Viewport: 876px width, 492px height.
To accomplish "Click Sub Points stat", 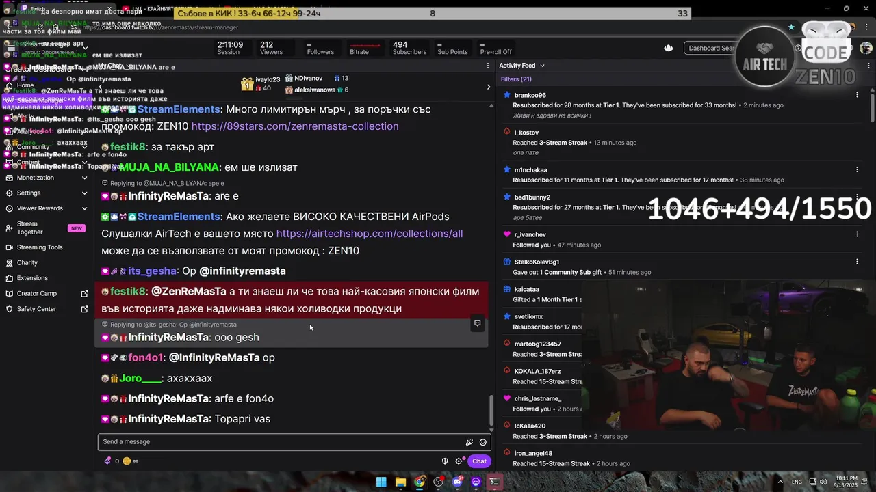I will pyautogui.click(x=452, y=48).
